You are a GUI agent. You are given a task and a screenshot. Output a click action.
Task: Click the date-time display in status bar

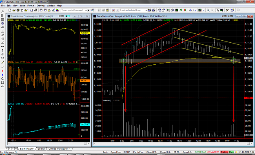point(247,152)
